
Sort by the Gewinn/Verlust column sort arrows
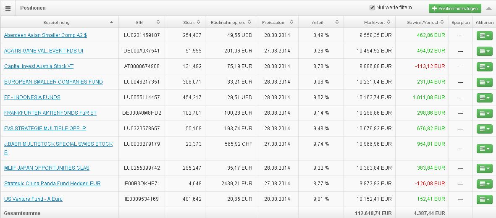pos(442,22)
